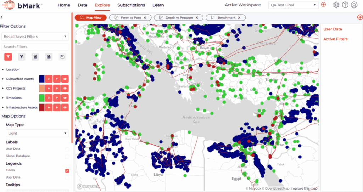
Task: Switch to the Benchmark tab
Action: point(226,18)
